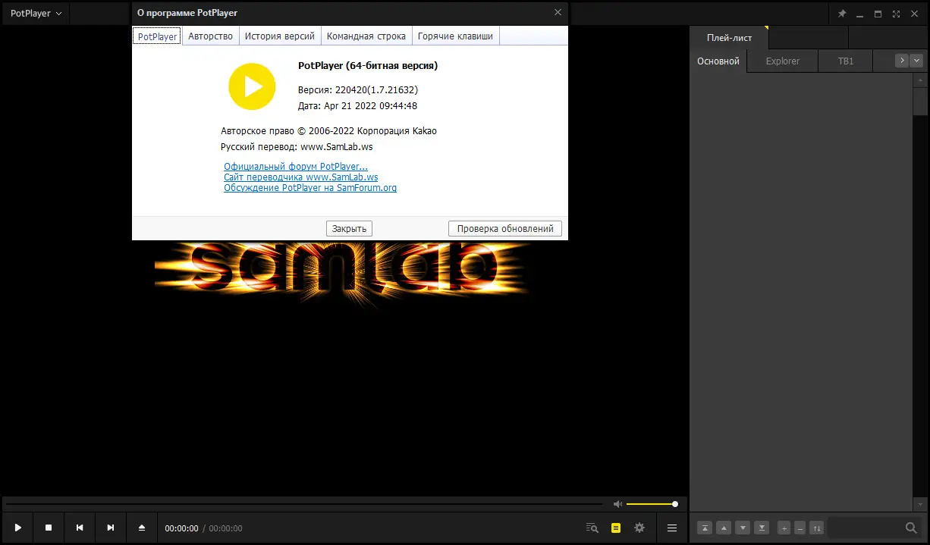The height and width of the screenshot is (545, 930).
Task: Click the mute speaker icon
Action: tap(617, 503)
